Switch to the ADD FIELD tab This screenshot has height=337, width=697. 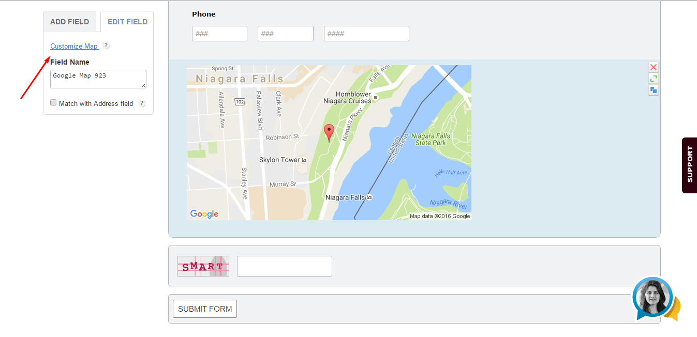[x=69, y=22]
